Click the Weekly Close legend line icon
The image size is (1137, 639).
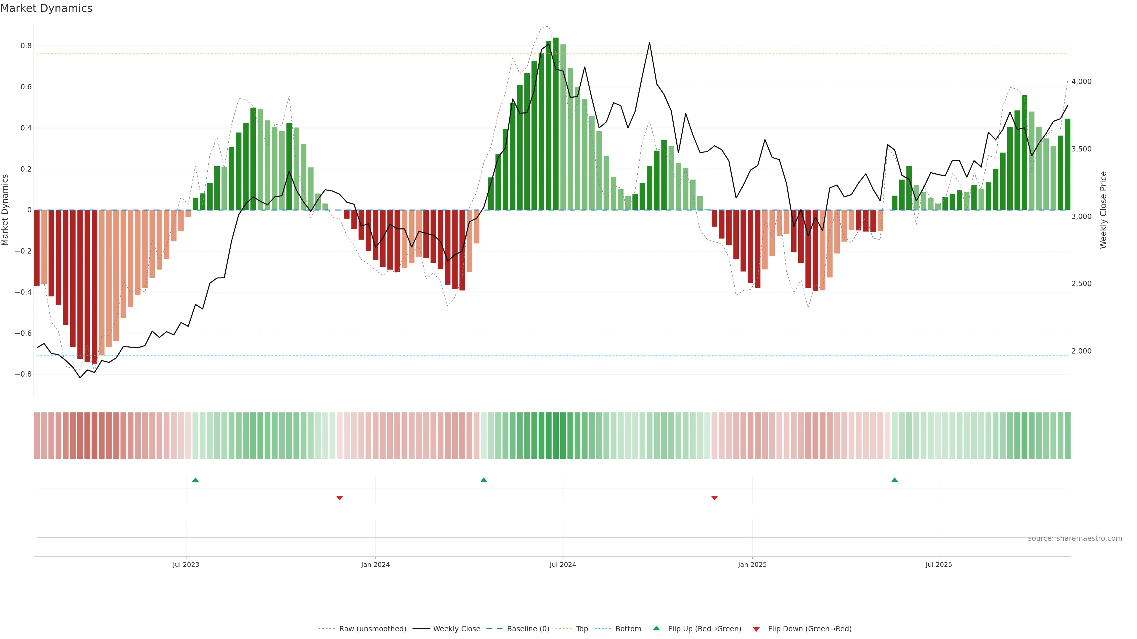click(421, 629)
